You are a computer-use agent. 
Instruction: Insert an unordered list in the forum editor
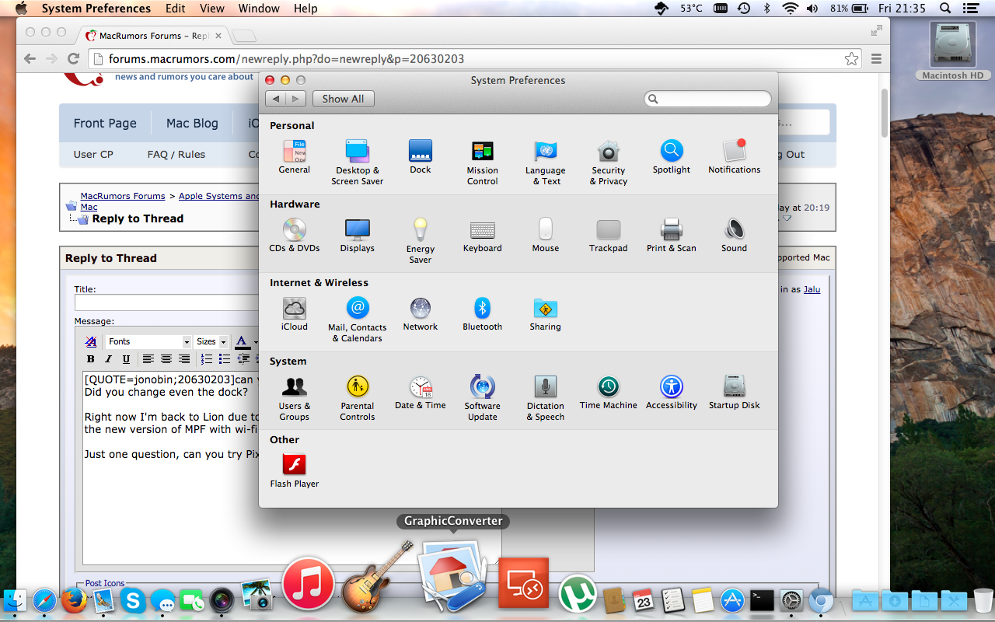point(225,359)
